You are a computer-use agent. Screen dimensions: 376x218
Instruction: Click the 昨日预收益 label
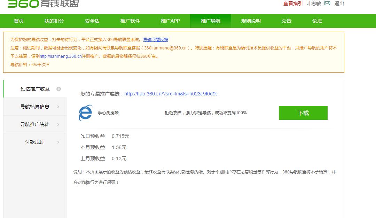tap(93, 136)
